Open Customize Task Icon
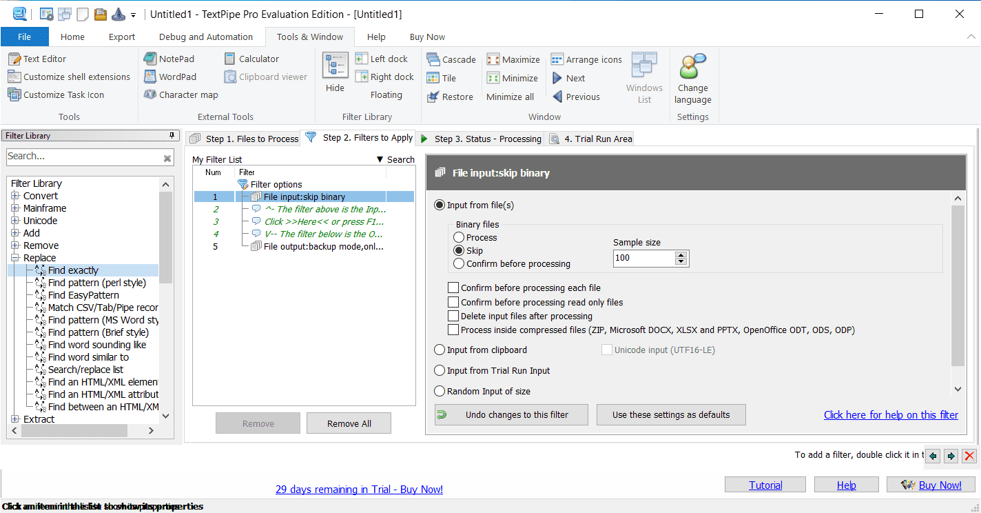The width and height of the screenshot is (981, 513). (x=56, y=95)
